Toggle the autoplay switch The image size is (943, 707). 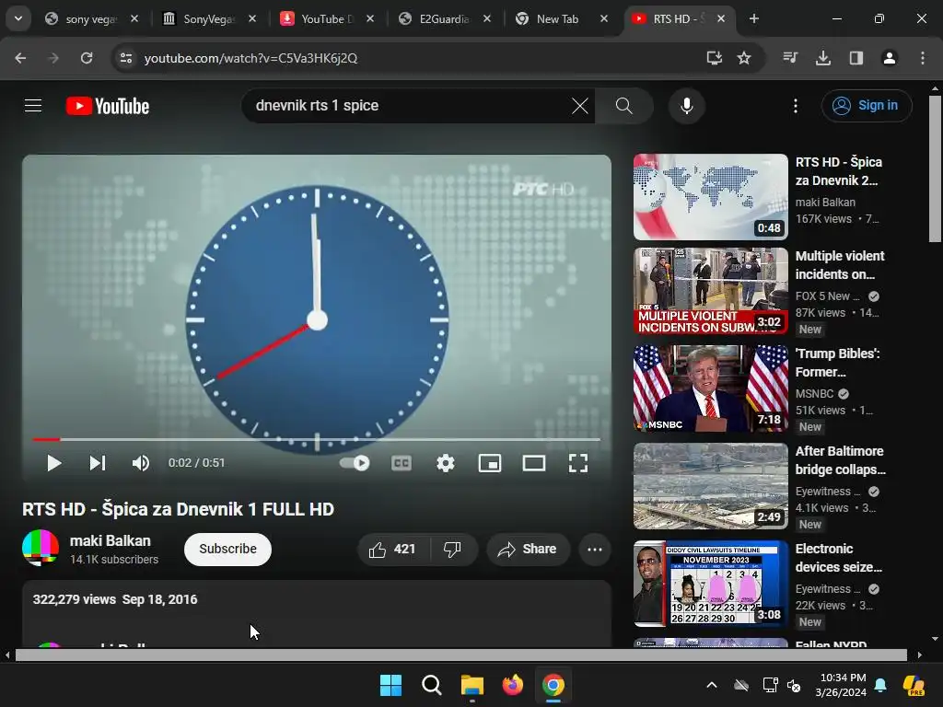coord(355,463)
